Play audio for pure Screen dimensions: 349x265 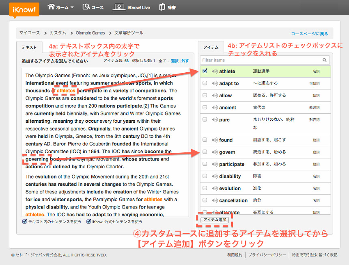pyautogui.click(x=215, y=119)
